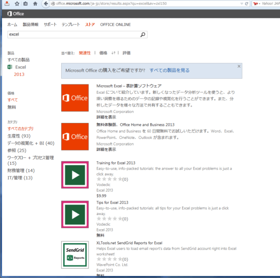280x278 pixels.
Task: Filter by 参照 (25) category
Action: [17, 150]
